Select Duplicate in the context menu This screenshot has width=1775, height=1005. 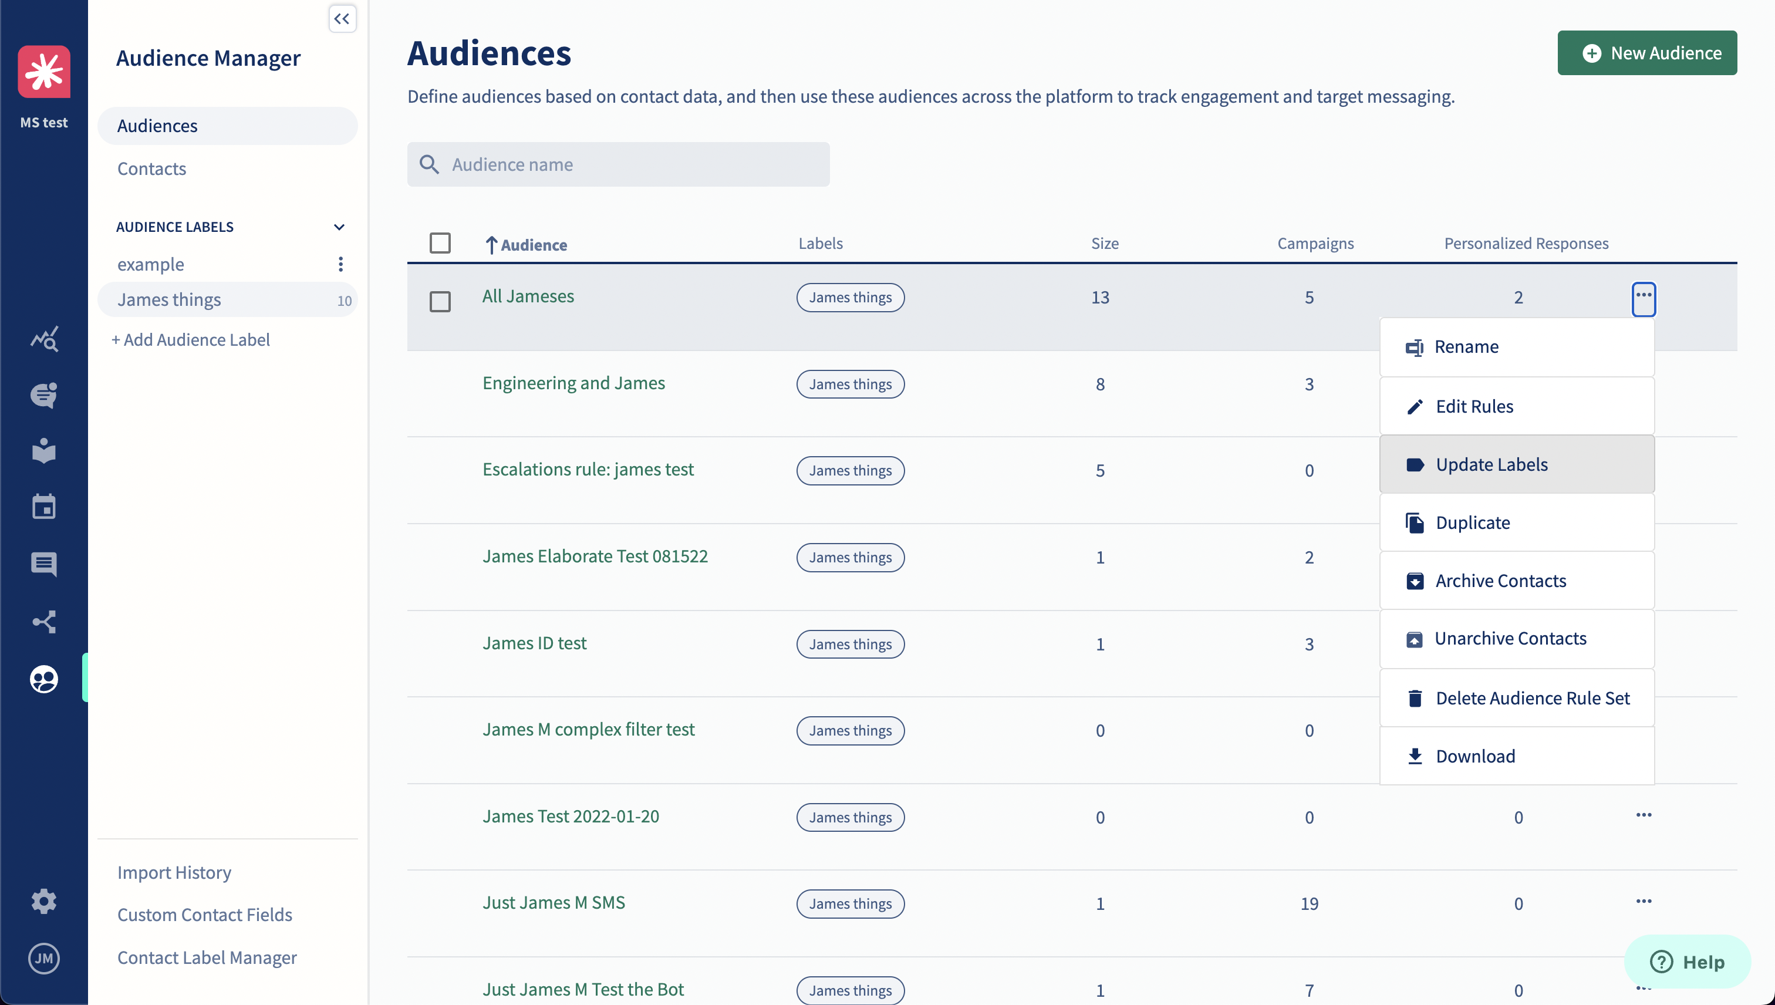tap(1517, 522)
